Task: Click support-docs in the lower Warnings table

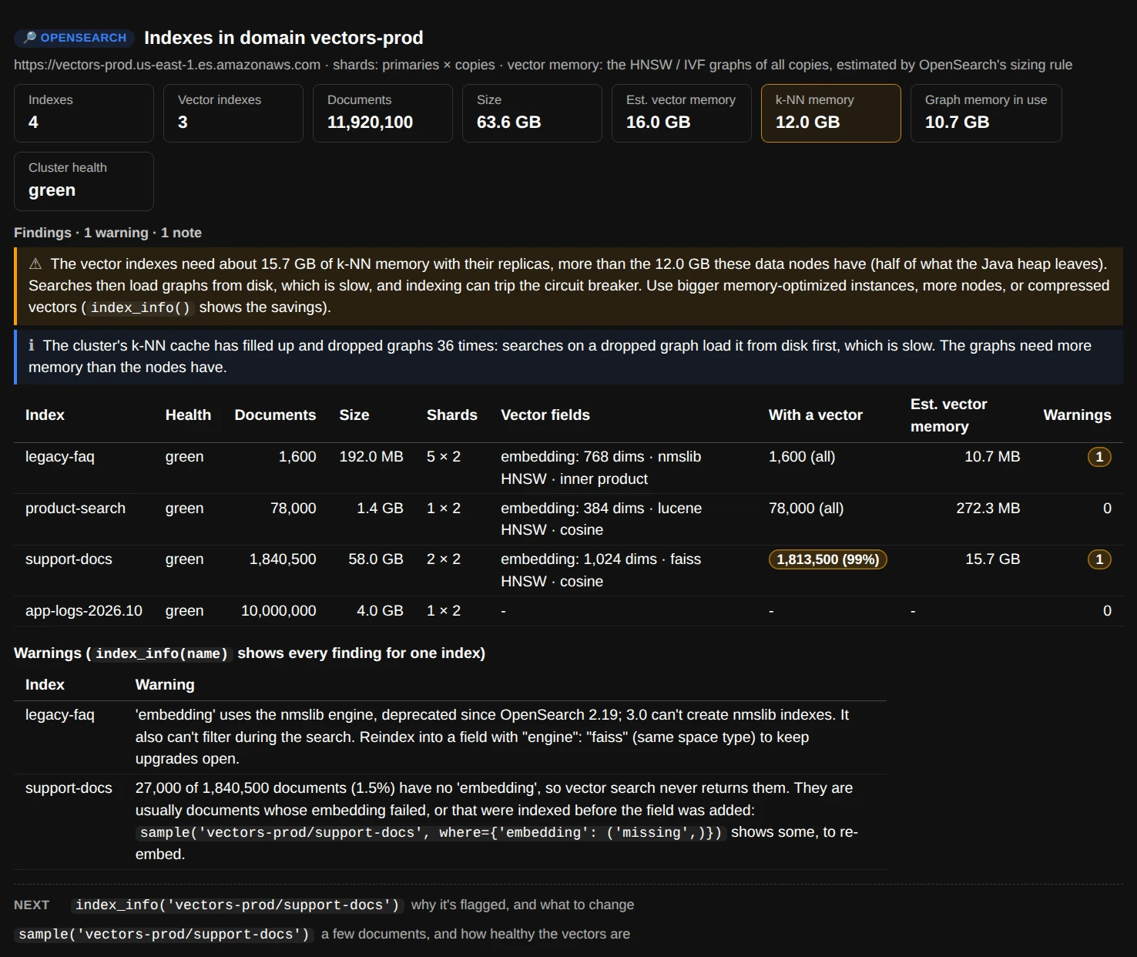Action: 69,788
